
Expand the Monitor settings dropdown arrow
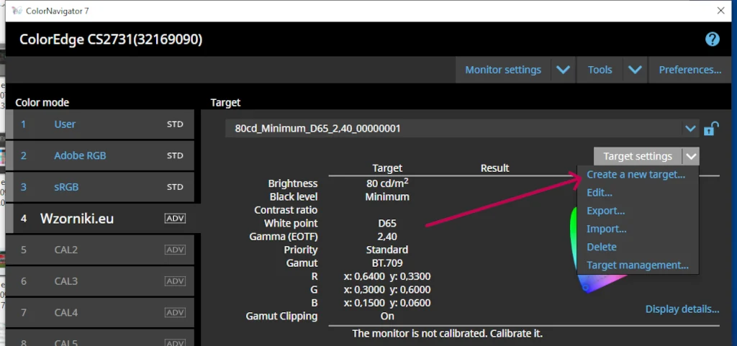click(563, 70)
